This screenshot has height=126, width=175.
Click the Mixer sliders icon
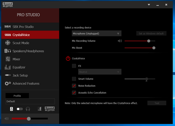[8, 59]
